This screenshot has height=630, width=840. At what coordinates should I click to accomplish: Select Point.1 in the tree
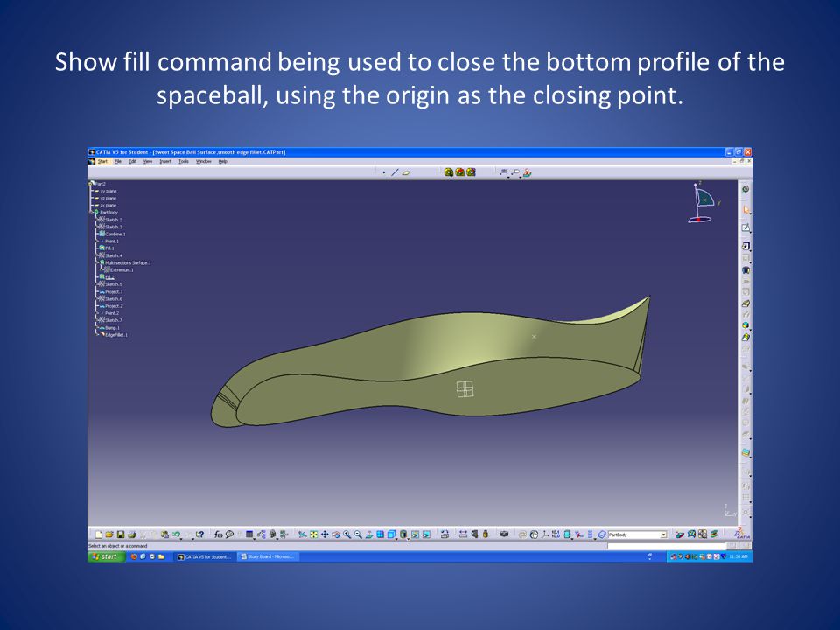point(110,241)
